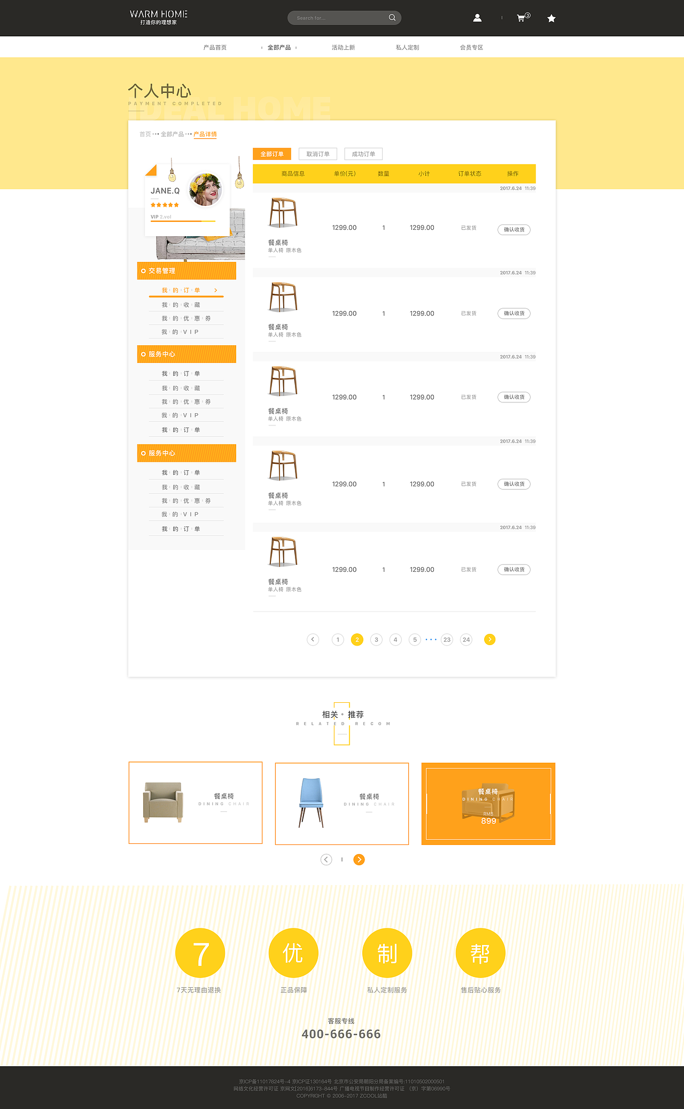Click the 优 genuine guarantee icon

293,953
